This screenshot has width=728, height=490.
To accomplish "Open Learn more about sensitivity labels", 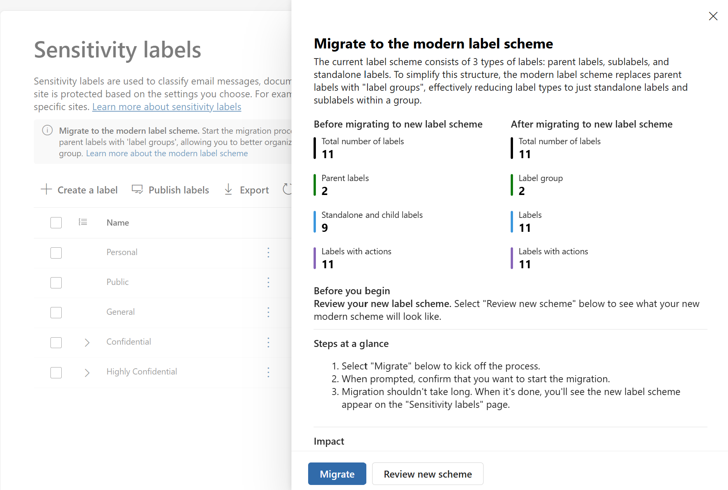I will (x=166, y=107).
